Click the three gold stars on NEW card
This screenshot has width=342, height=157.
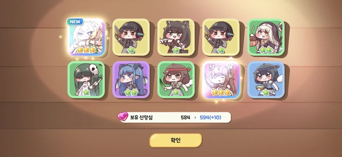point(86,50)
